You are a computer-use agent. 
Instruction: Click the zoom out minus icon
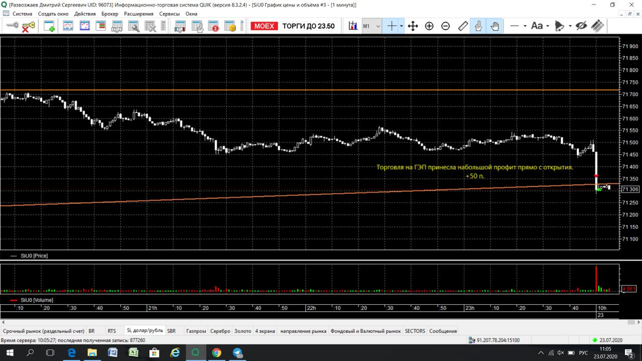tap(446, 26)
